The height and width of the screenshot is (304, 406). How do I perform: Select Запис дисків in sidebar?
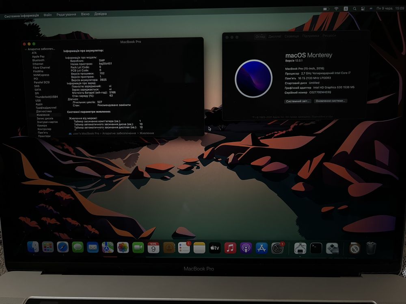point(45,118)
